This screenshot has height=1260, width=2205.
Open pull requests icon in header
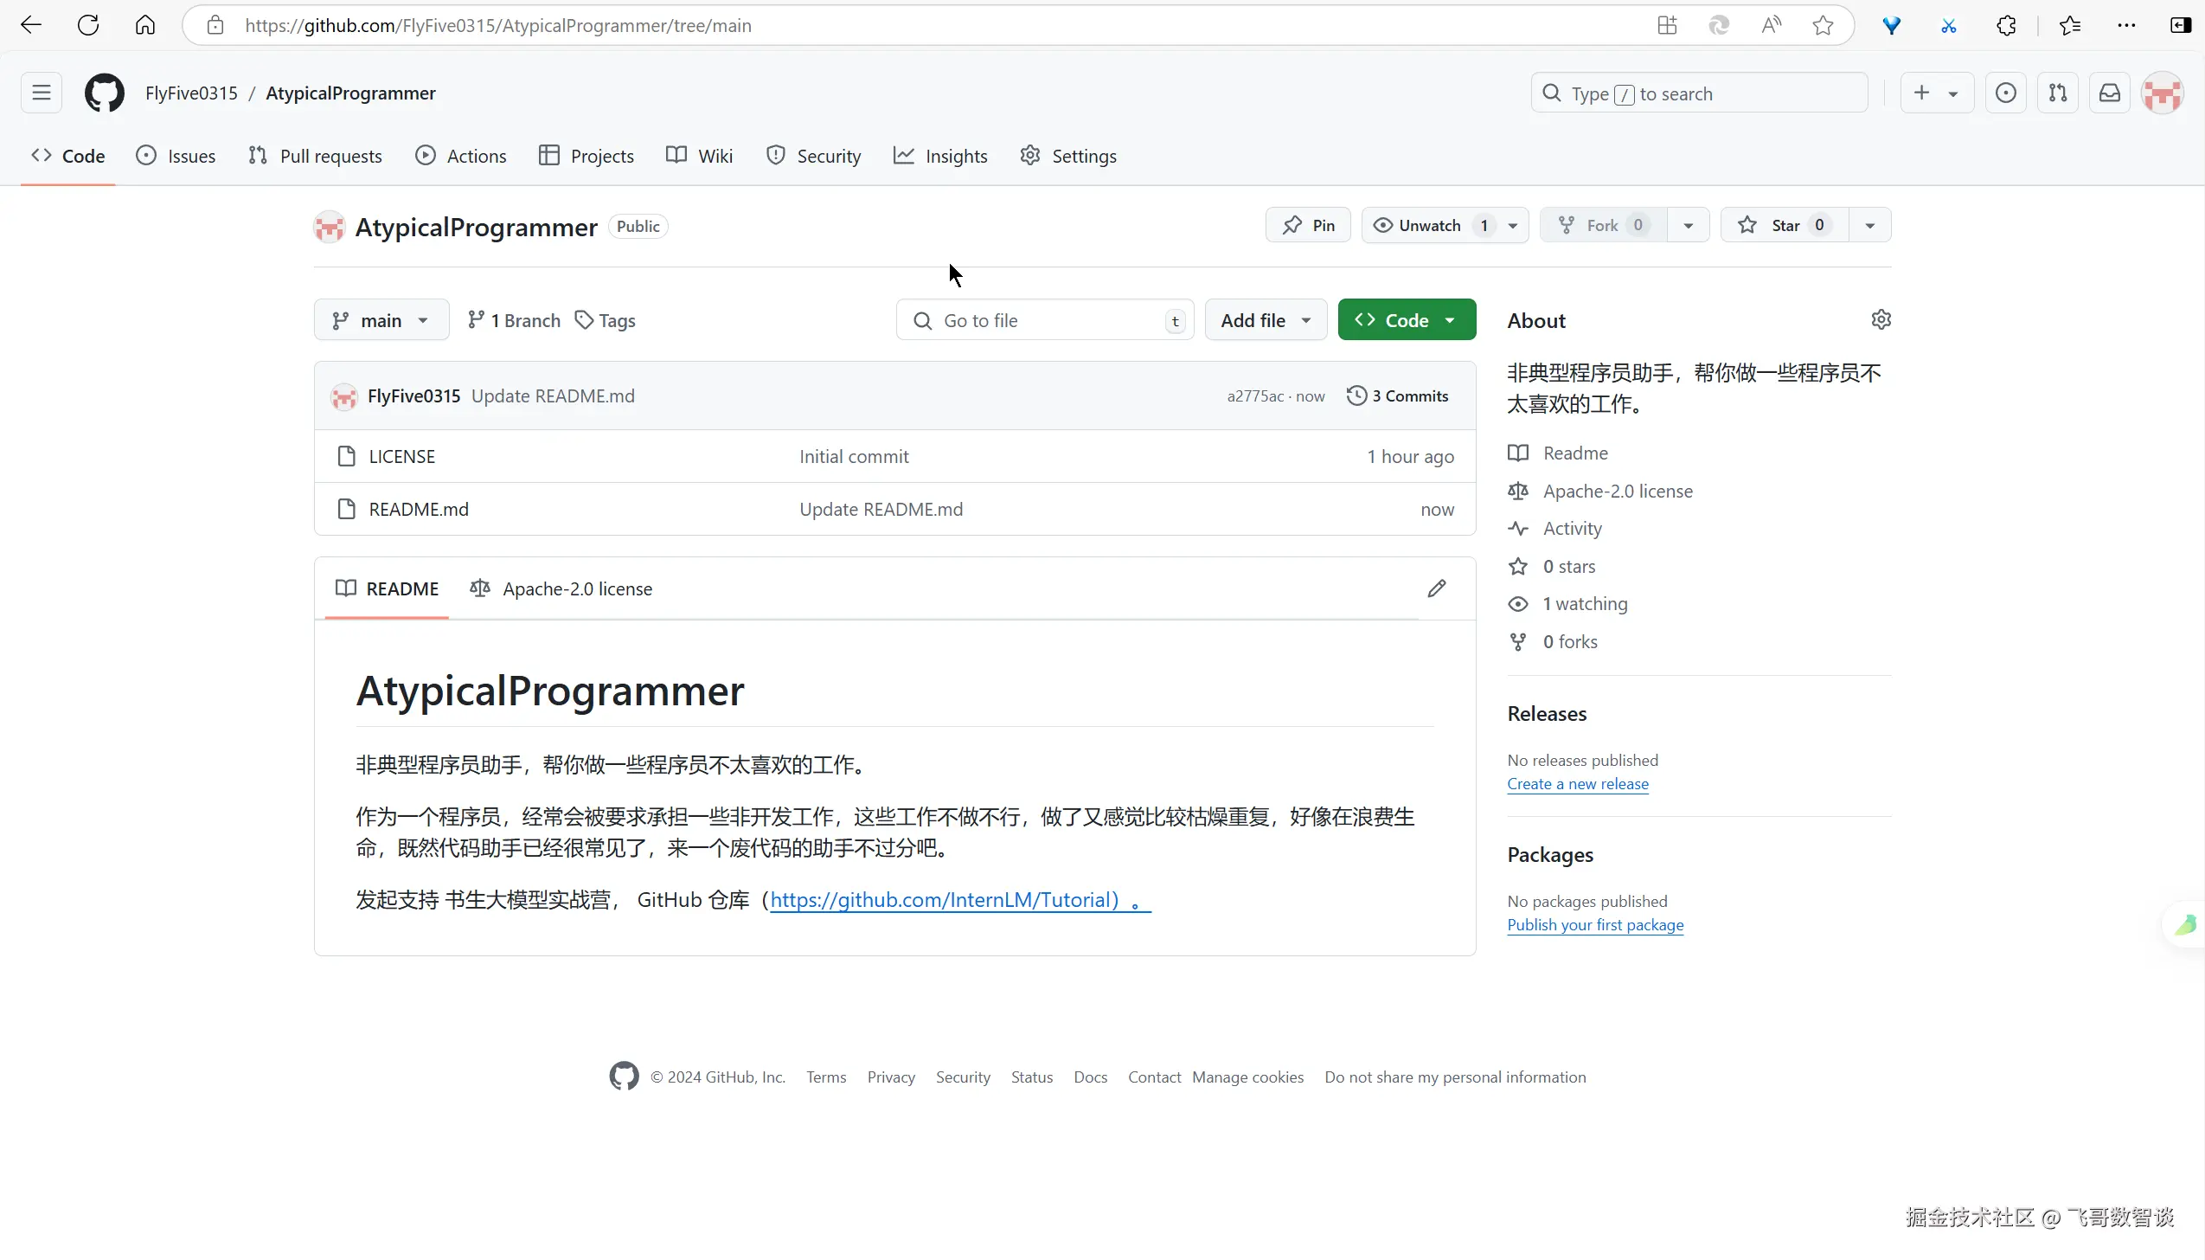coord(2057,93)
